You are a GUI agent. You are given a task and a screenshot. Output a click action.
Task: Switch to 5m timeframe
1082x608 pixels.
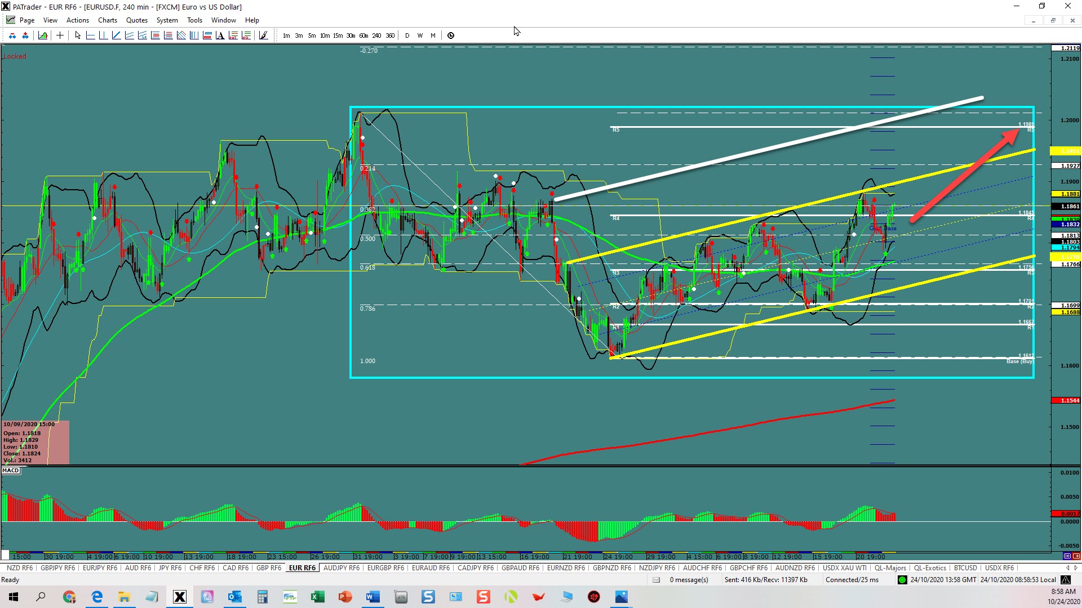click(x=312, y=35)
